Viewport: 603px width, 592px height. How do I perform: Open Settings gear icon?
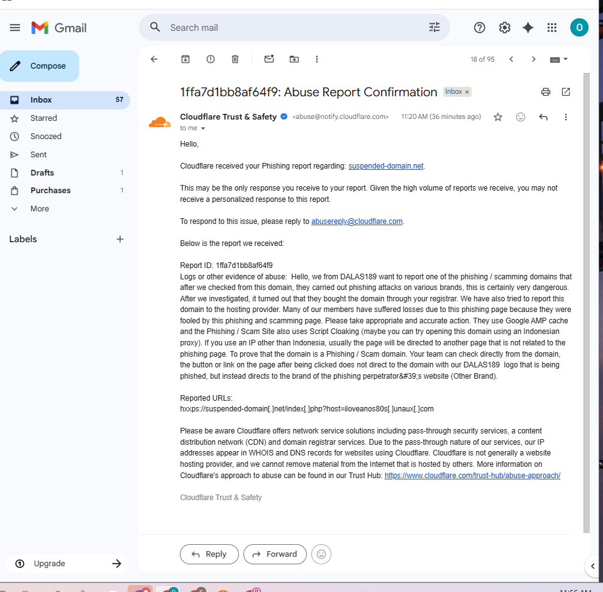[504, 28]
